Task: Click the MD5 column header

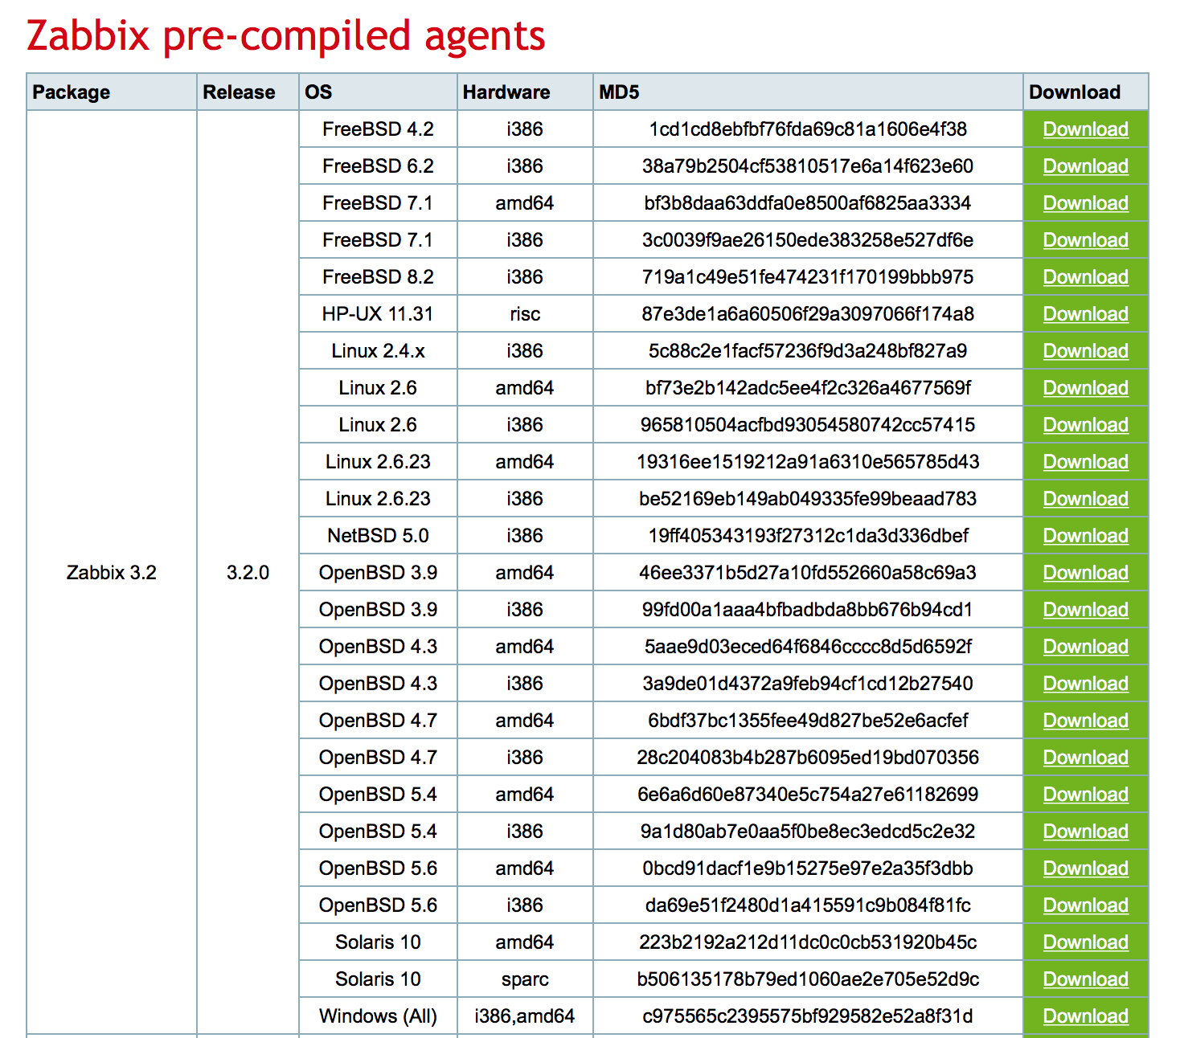Action: coord(619,92)
